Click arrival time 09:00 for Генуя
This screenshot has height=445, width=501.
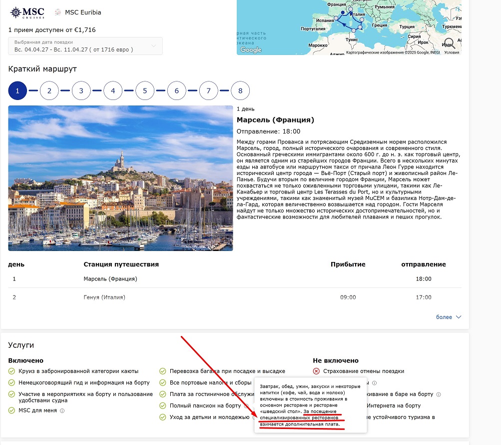click(348, 297)
